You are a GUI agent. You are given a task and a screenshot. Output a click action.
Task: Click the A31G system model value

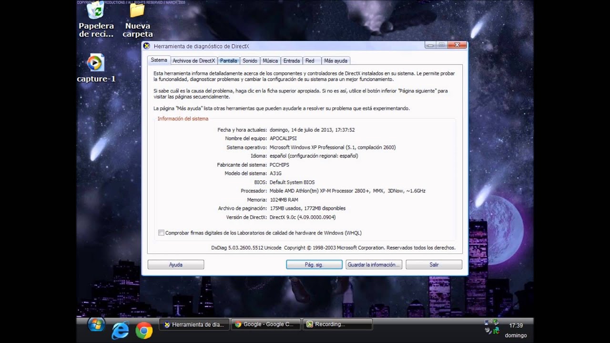[x=275, y=173]
